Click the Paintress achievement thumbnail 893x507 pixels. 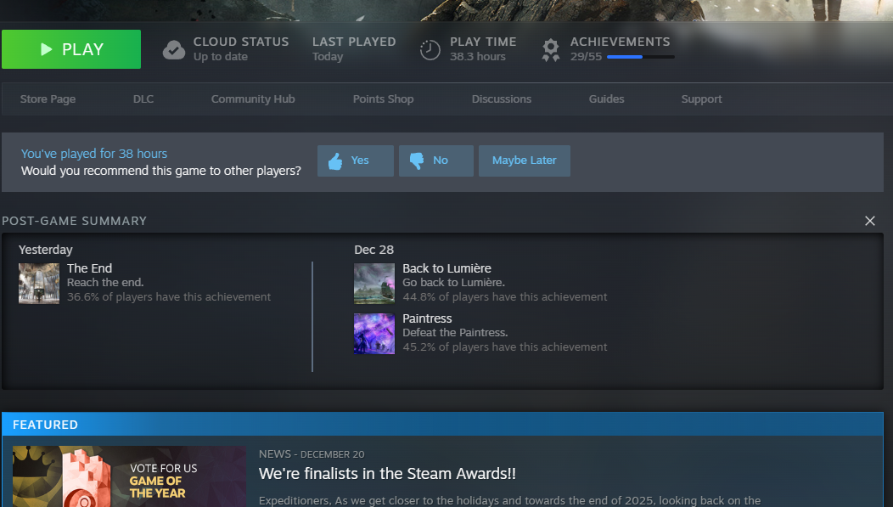(374, 334)
